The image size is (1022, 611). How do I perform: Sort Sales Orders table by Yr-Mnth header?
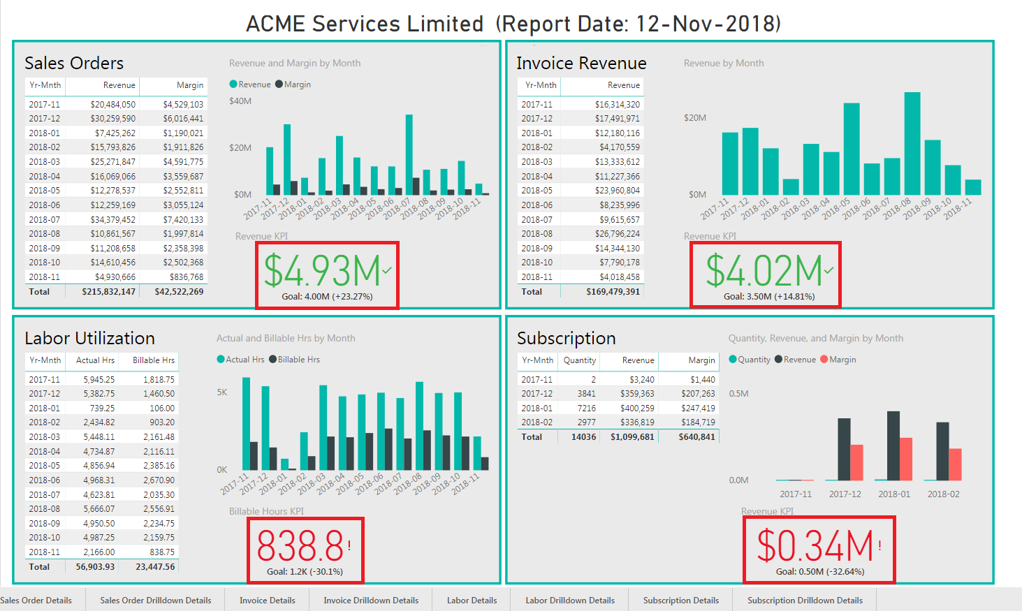(x=45, y=85)
